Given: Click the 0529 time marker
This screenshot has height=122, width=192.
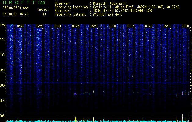Looking at the screenshot, I should (x=167, y=26).
